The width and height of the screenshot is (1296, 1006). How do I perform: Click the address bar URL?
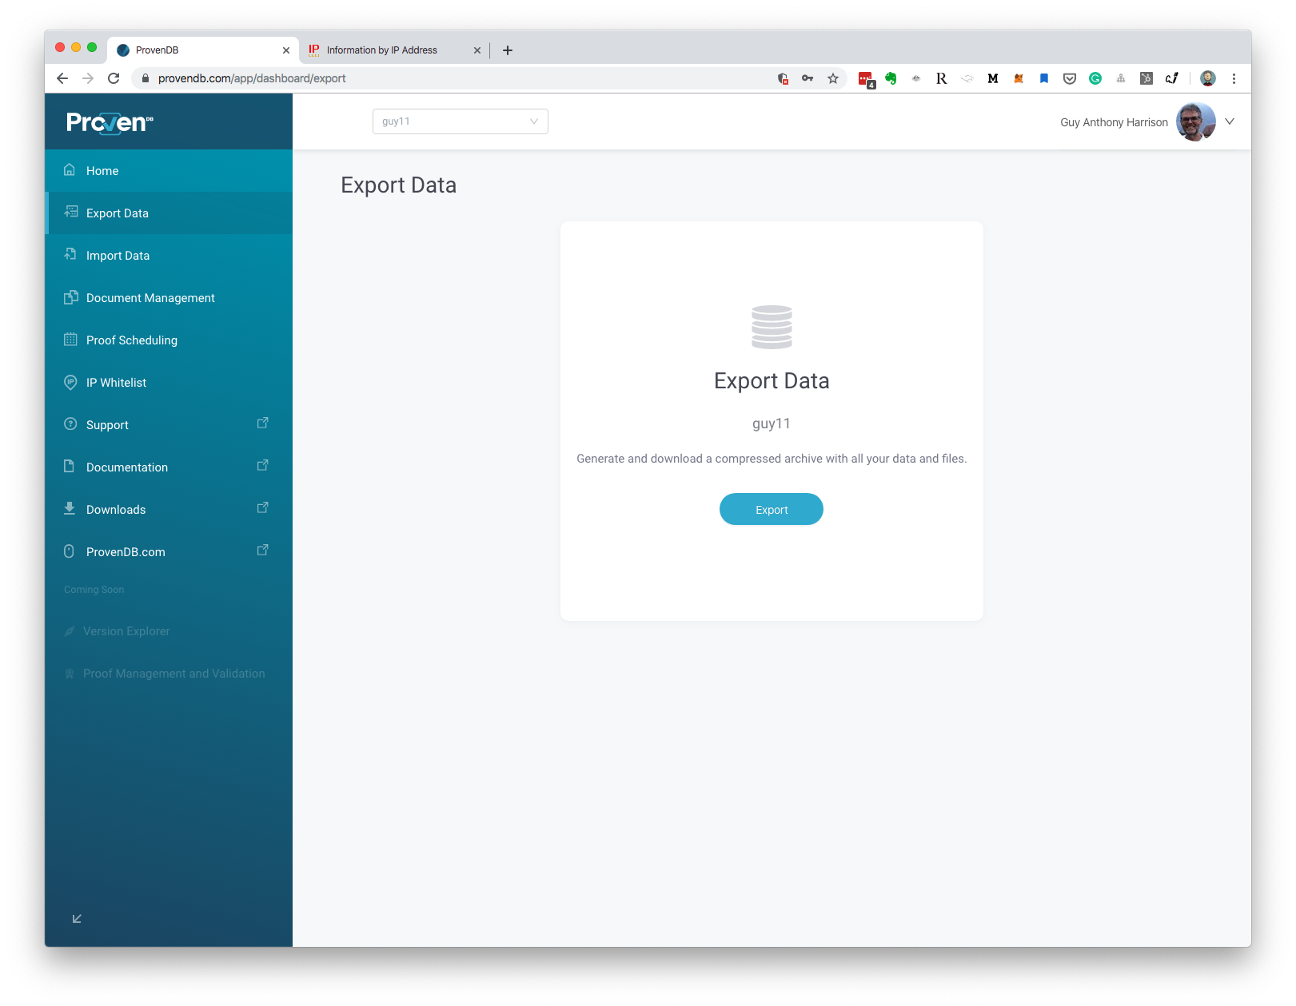click(252, 78)
